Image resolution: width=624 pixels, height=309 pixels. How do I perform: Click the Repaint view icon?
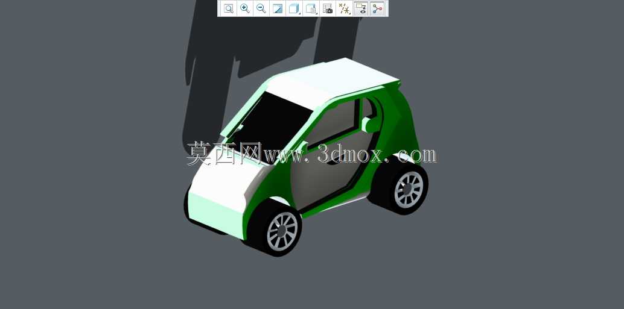pyautogui.click(x=278, y=8)
